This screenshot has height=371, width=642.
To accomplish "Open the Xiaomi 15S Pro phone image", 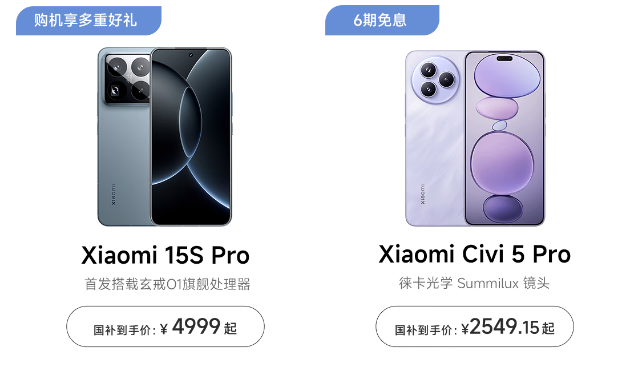I will tap(164, 137).
